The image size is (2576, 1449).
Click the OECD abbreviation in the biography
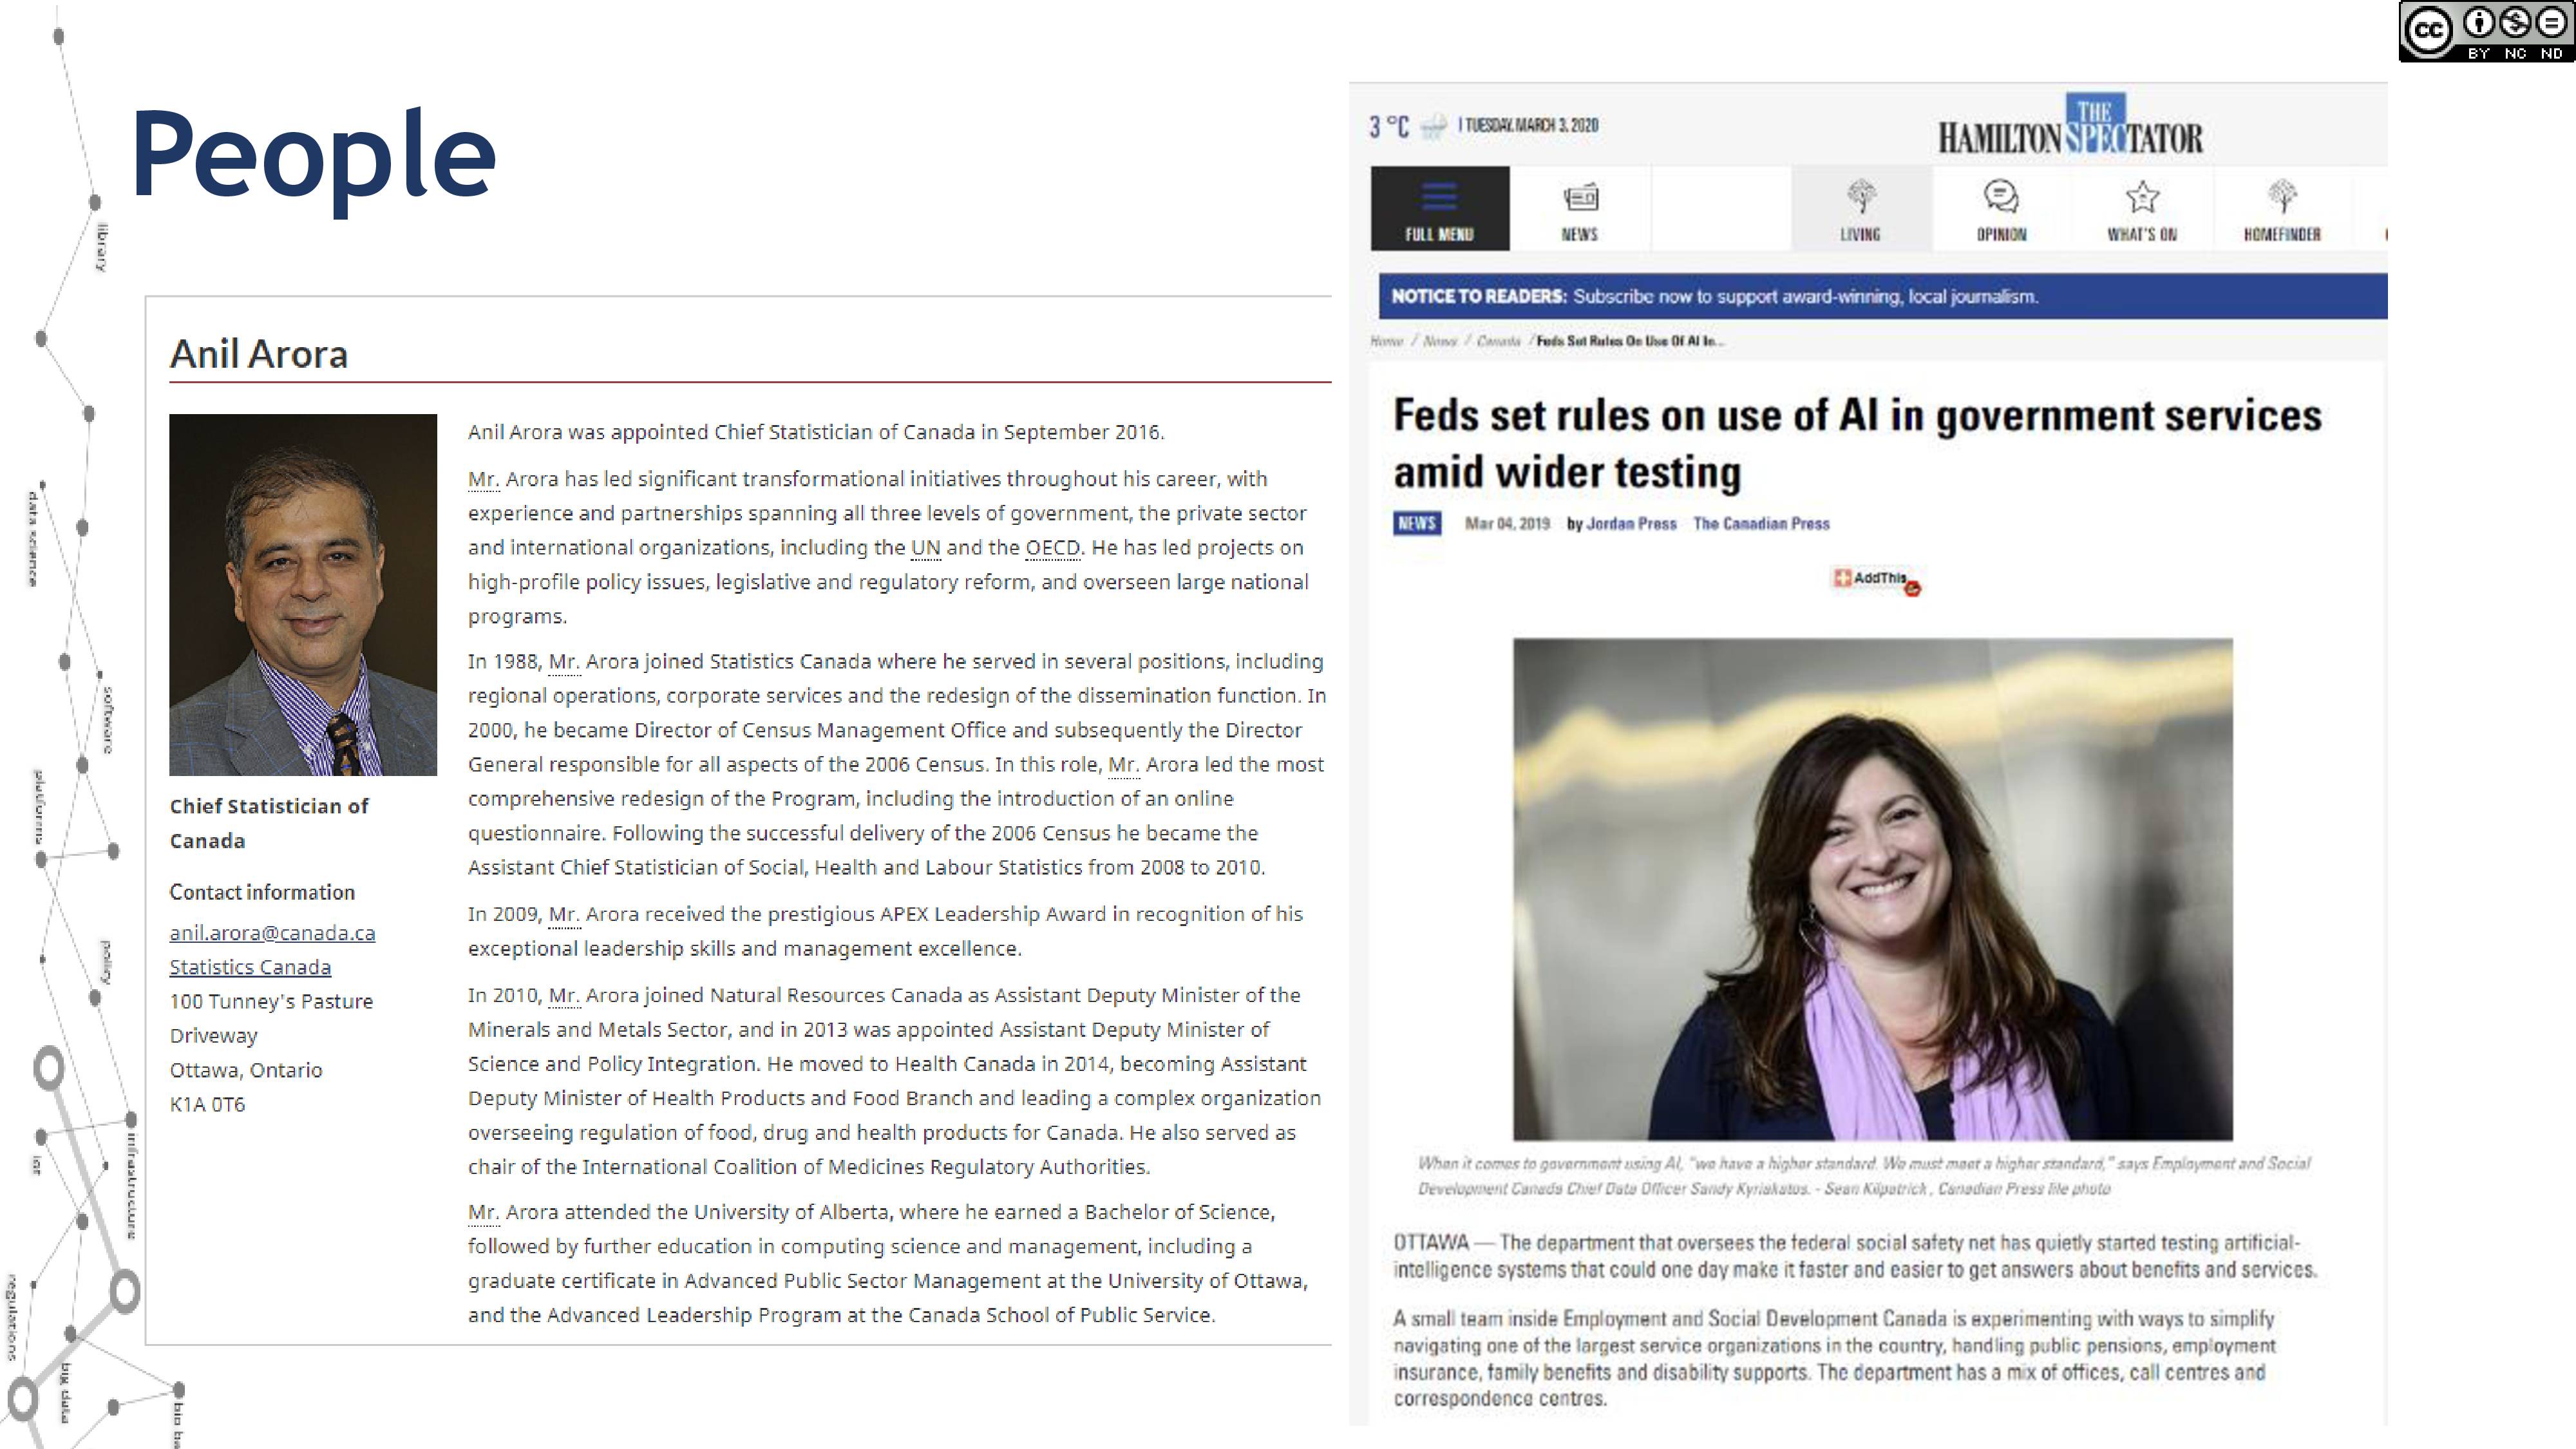click(x=1053, y=547)
